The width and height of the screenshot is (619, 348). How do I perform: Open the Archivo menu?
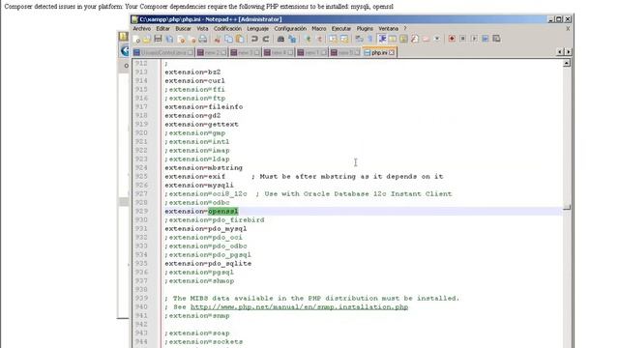(142, 29)
